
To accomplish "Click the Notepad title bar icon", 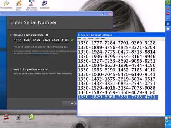I will pos(79,35).
